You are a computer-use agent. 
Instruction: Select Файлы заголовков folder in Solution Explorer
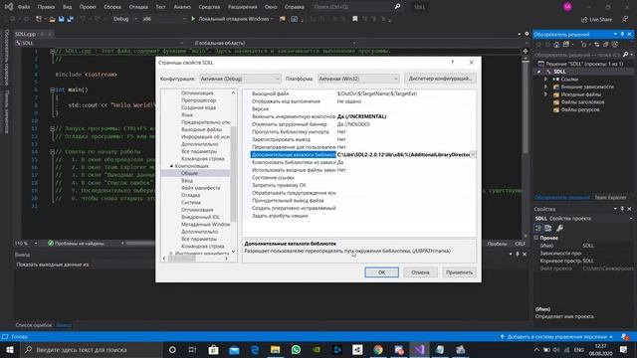(x=582, y=102)
